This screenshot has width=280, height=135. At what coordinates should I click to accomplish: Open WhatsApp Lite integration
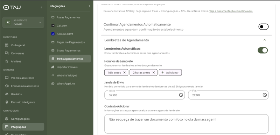pos(66,84)
